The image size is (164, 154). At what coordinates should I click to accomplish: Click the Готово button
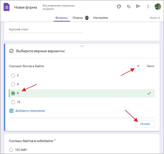coord(145,124)
